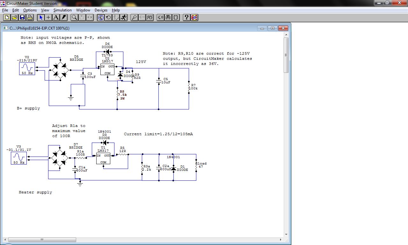
Task: Print the schematic using printer icon
Action: [30, 17]
